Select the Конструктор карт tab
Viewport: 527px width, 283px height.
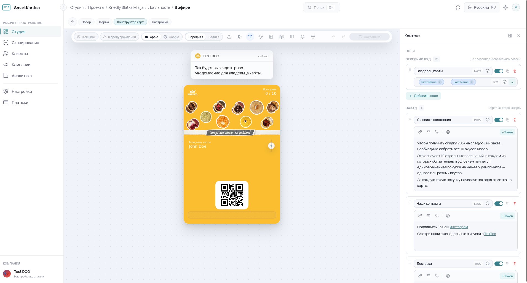click(x=130, y=22)
